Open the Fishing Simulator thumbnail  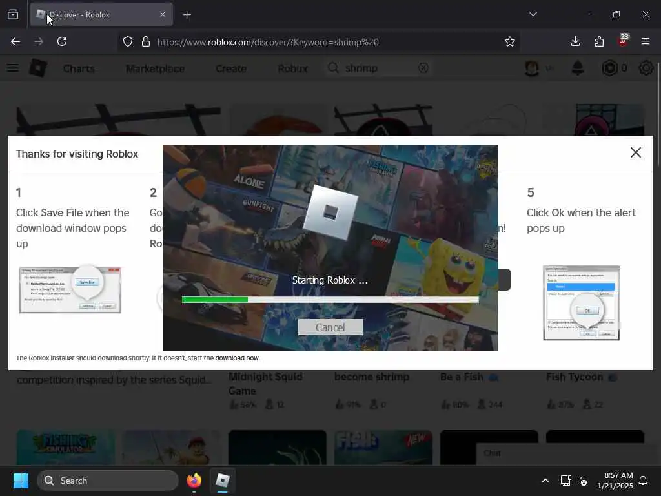(x=66, y=448)
